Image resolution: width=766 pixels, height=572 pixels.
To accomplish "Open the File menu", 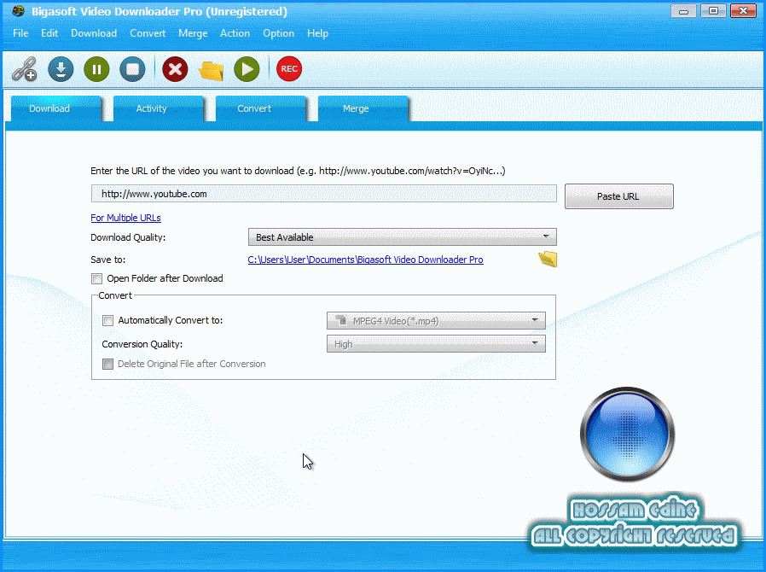I will point(20,33).
